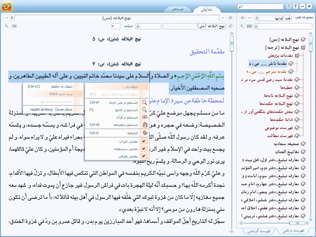Collapse the مقدمات پژوهش tree node
The height and width of the screenshot is (237, 316).
pyautogui.click(x=297, y=56)
